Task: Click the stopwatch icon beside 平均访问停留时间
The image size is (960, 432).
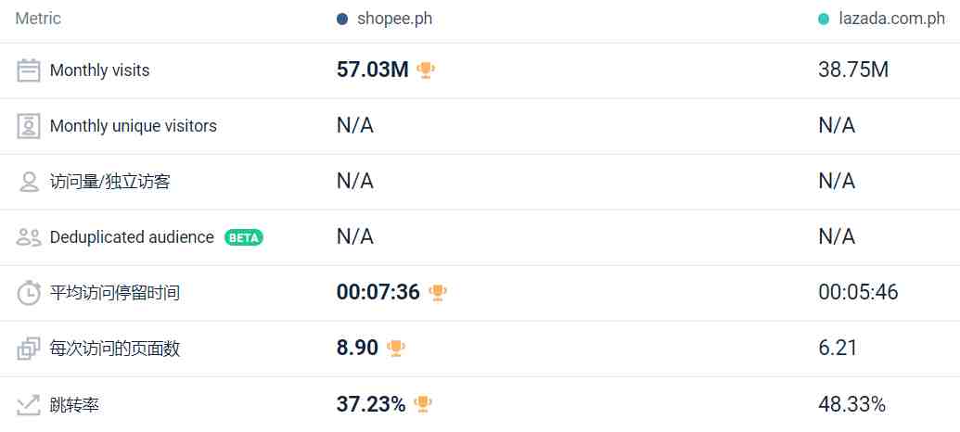Action: [x=28, y=293]
